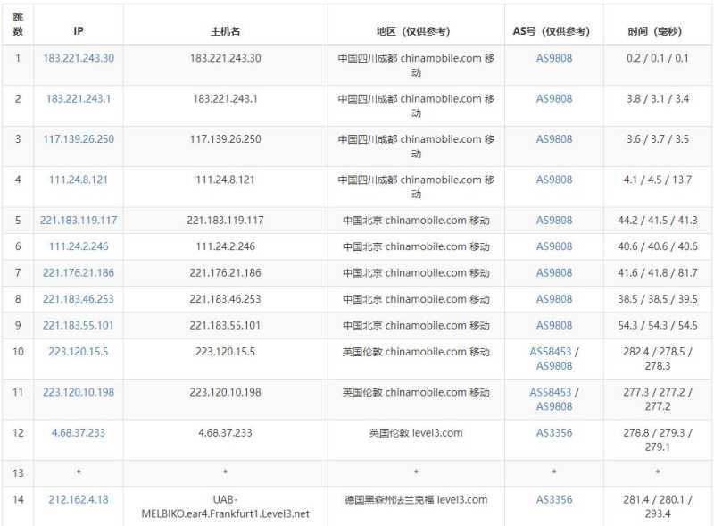Open IP link 212.162.4.18
The image size is (714, 526).
(79, 500)
